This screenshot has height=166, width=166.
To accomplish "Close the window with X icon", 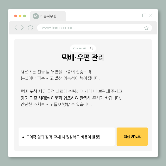I will coord(151,15).
